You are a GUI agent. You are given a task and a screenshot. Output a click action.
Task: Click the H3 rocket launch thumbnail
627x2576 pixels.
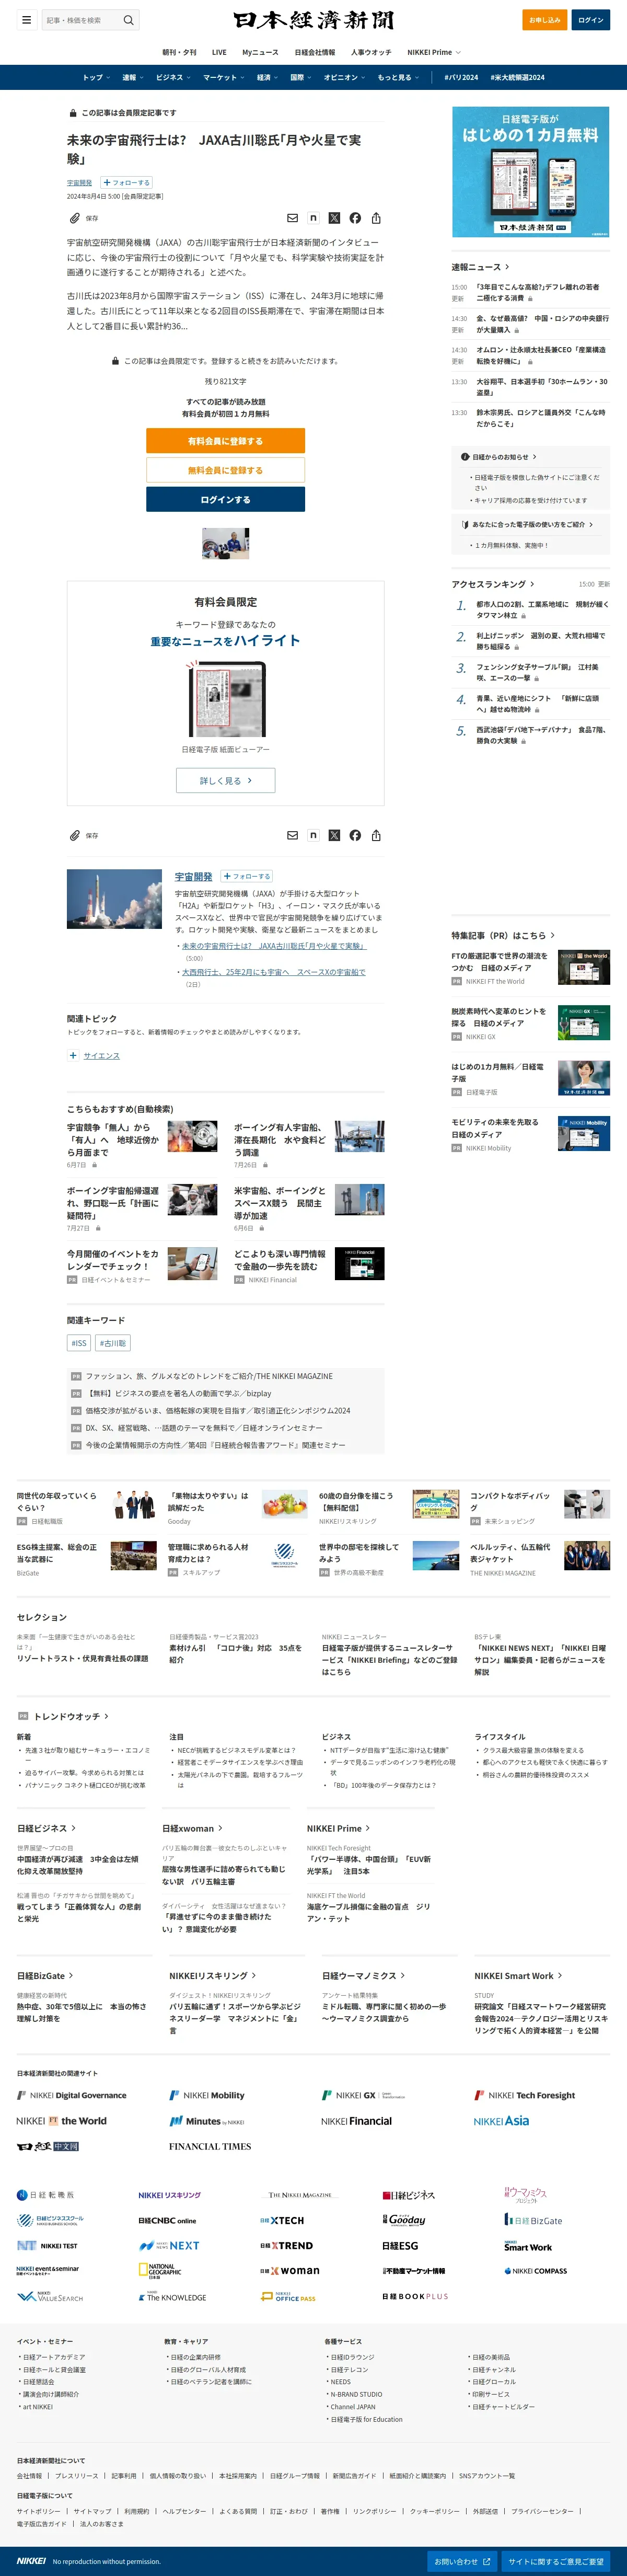[x=114, y=899]
